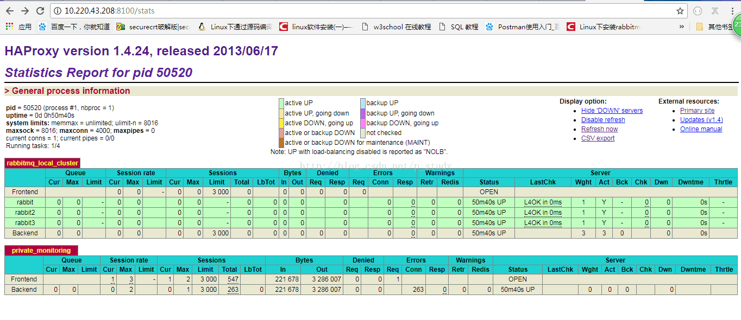
Task: Go back with the browser back arrow
Action: coord(10,11)
